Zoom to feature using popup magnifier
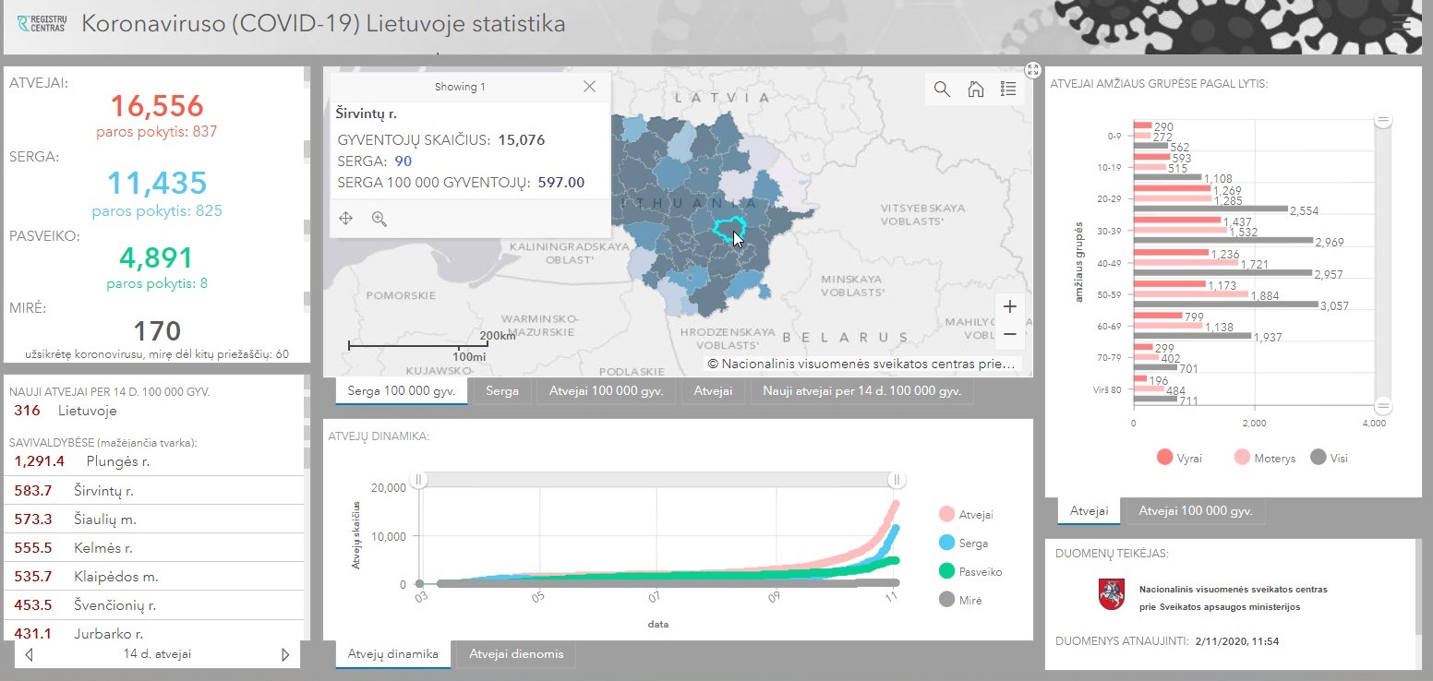The image size is (1433, 681). tap(379, 219)
